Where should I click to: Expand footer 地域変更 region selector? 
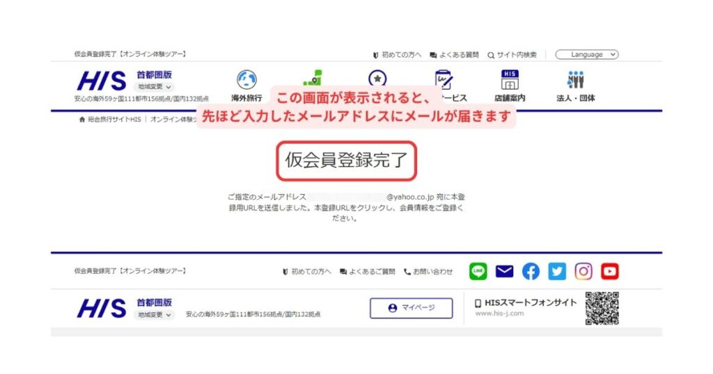point(154,314)
